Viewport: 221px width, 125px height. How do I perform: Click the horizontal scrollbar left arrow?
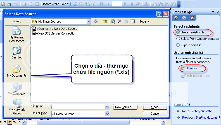pos(24,122)
